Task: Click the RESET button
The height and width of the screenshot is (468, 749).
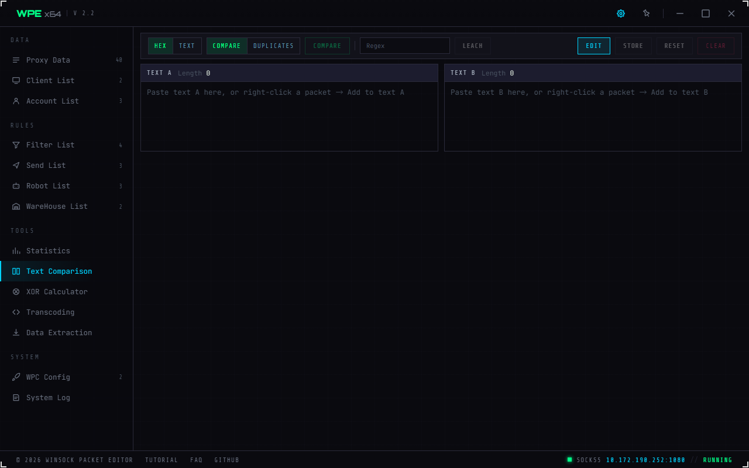Action: [675, 46]
